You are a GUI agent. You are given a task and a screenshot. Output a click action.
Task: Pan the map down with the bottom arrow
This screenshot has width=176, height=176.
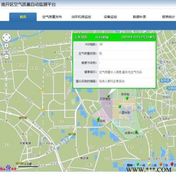click(x=6, y=40)
